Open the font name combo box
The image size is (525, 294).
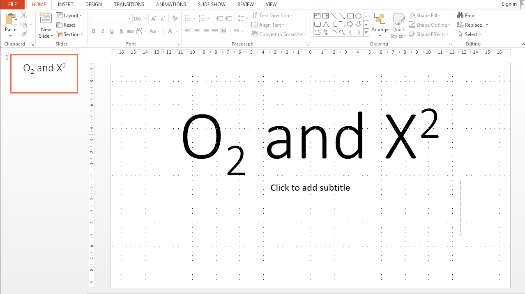[111, 19]
